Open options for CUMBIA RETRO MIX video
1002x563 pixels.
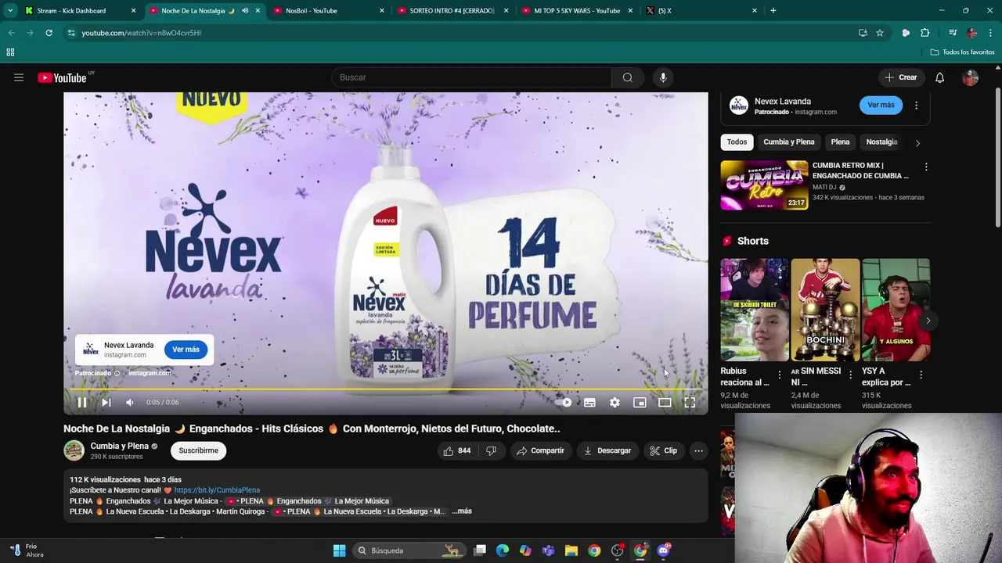[x=926, y=167]
